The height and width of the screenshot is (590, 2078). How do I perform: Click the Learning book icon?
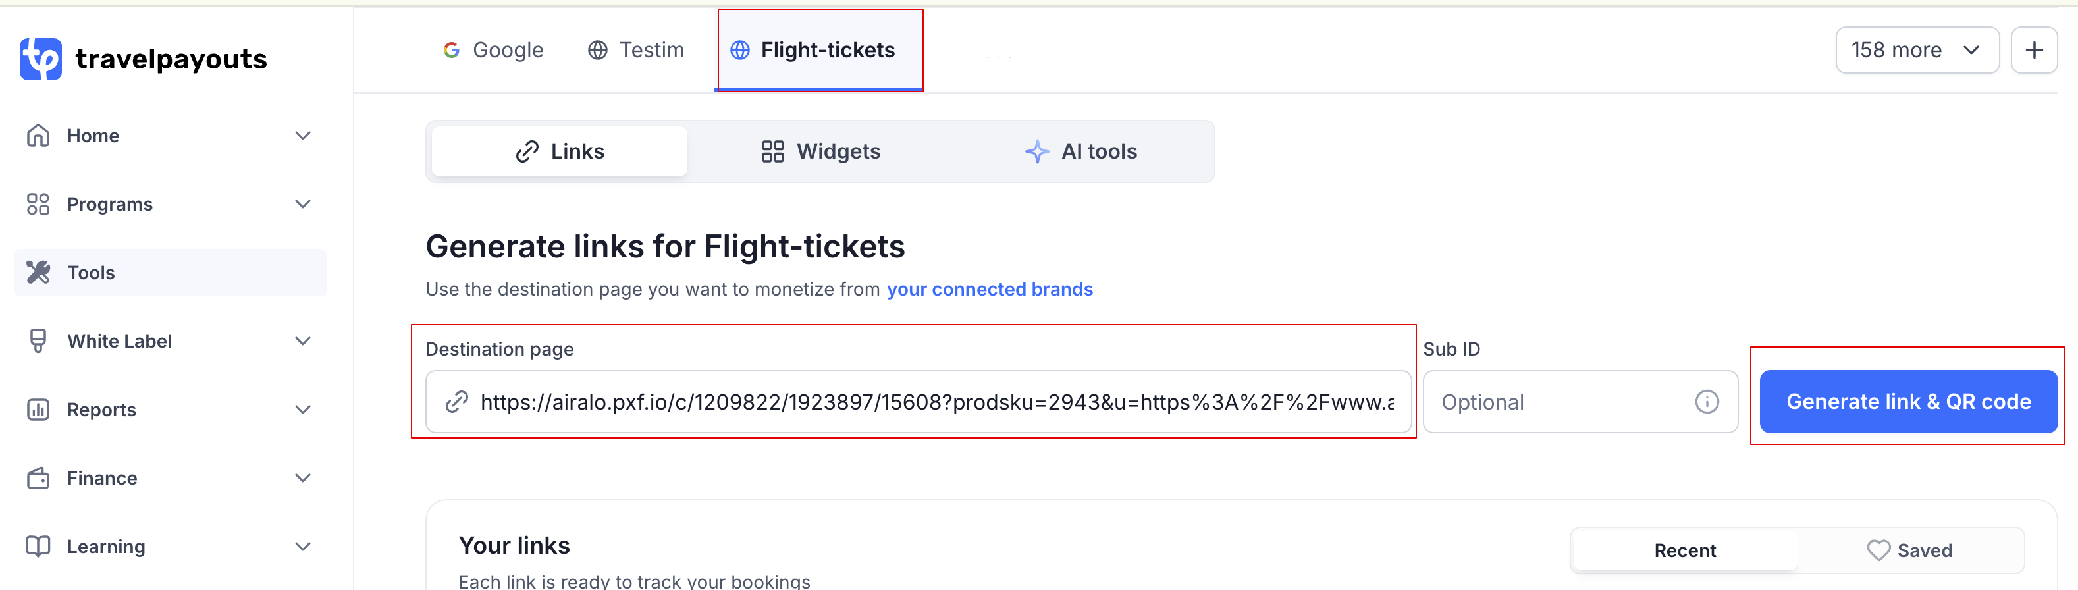(38, 546)
